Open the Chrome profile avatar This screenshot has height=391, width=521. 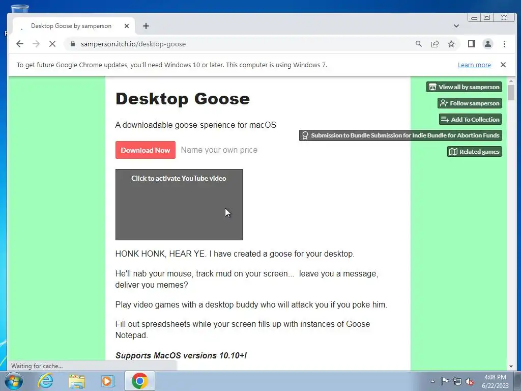488,44
